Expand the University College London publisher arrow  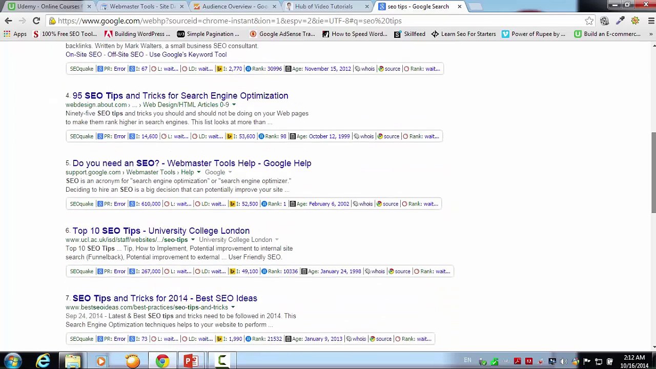277,240
